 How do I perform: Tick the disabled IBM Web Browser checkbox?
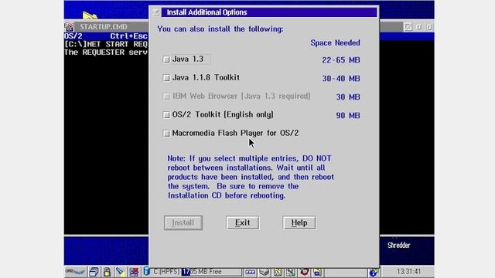(x=166, y=96)
